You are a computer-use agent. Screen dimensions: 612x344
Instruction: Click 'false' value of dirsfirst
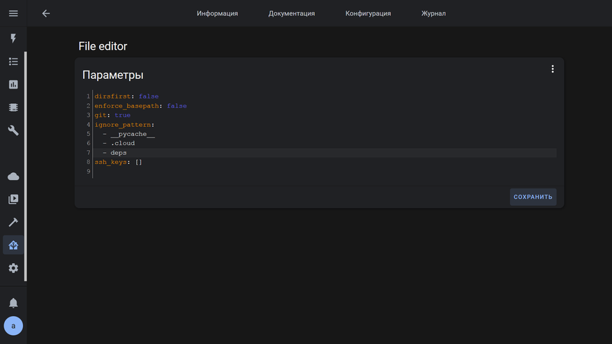[149, 96]
